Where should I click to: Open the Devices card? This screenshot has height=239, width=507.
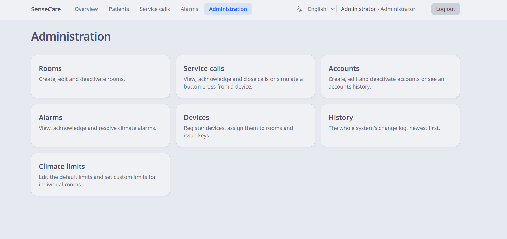[245, 125]
